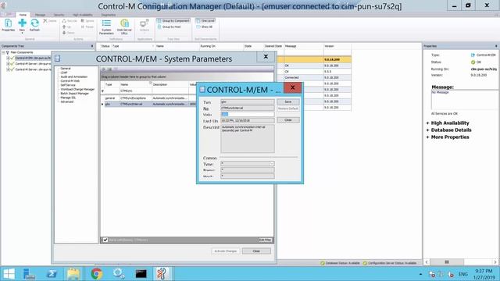This screenshot has width=500, height=281.
Task: Toggle Group by Host option
Action: click(x=170, y=27)
